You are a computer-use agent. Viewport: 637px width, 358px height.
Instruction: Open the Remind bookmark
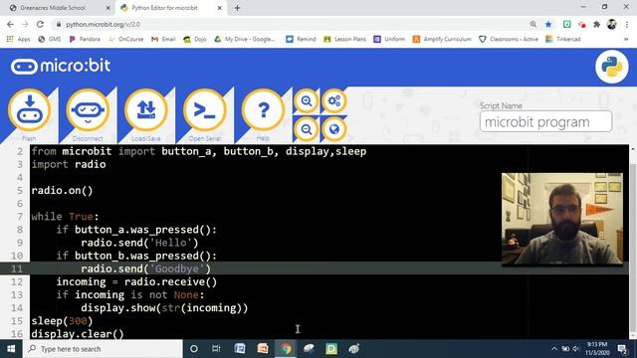[301, 40]
